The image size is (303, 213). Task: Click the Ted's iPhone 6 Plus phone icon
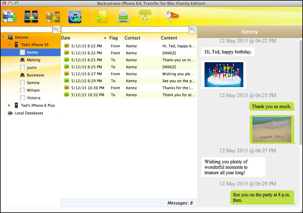point(16,105)
